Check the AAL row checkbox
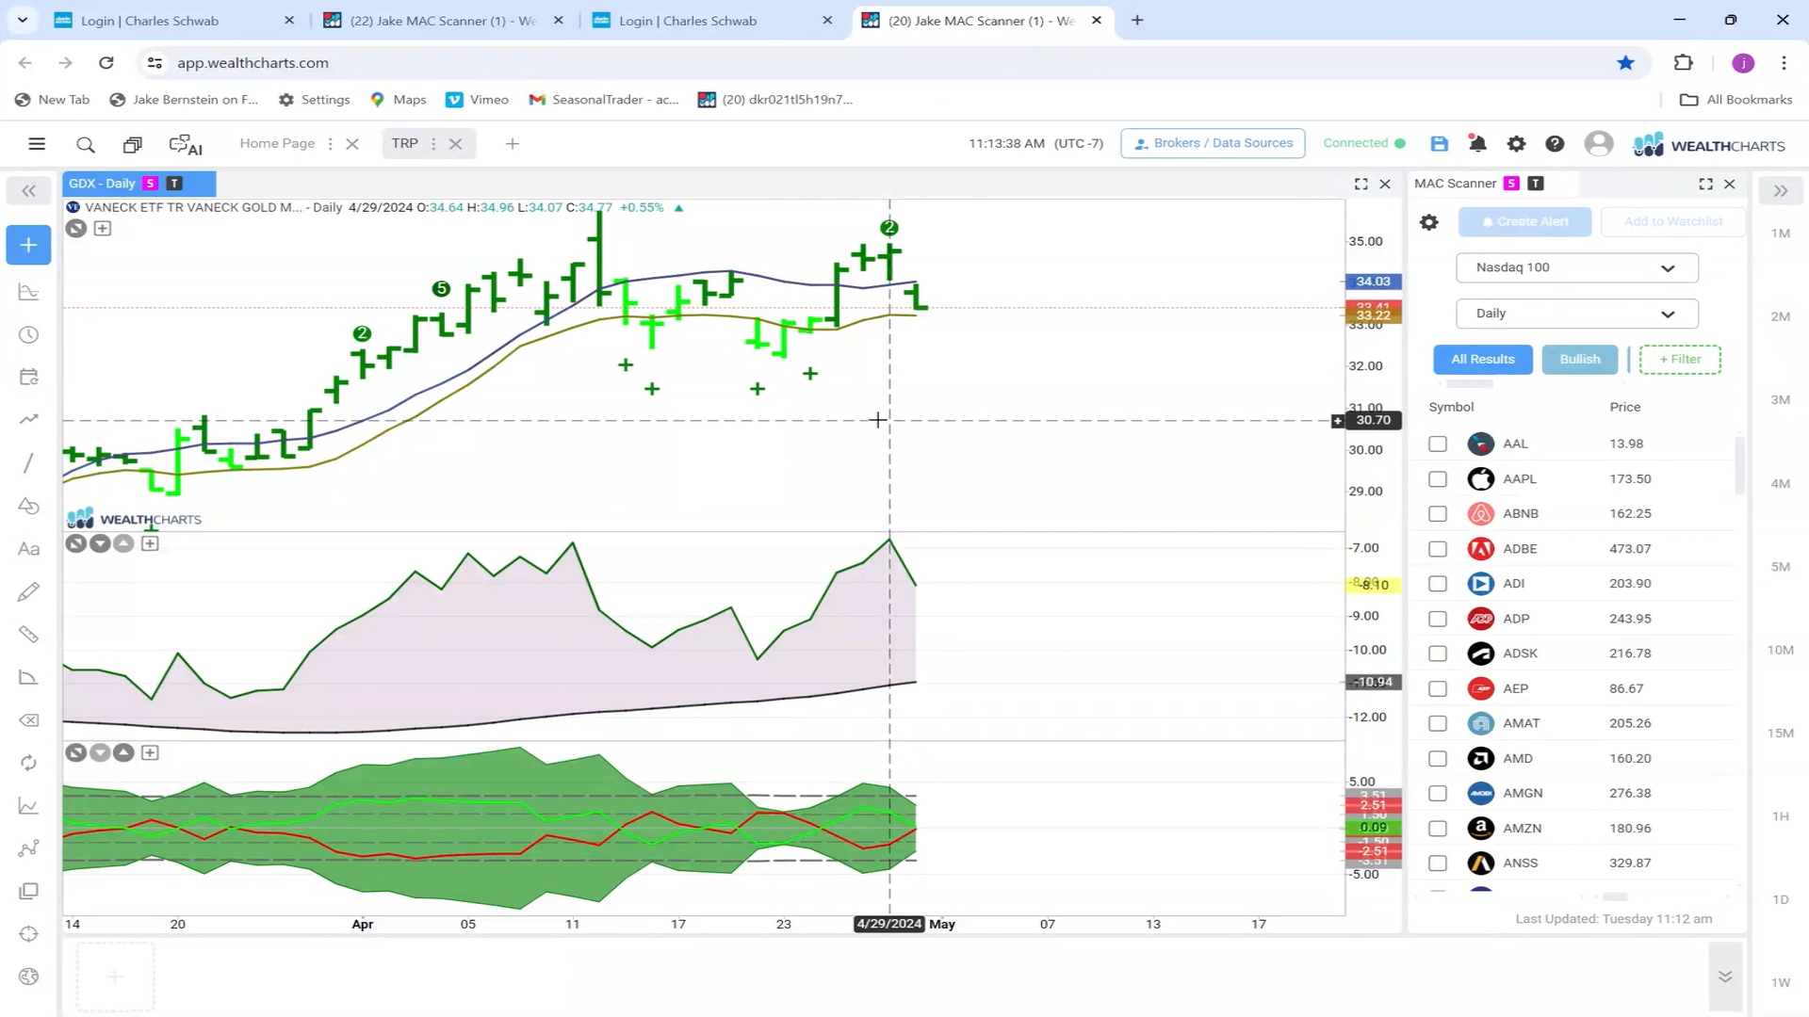This screenshot has width=1809, height=1017. pos(1438,444)
